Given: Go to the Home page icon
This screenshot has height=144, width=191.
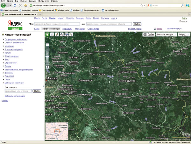Looking at the screenshot, I should tap(25, 5).
